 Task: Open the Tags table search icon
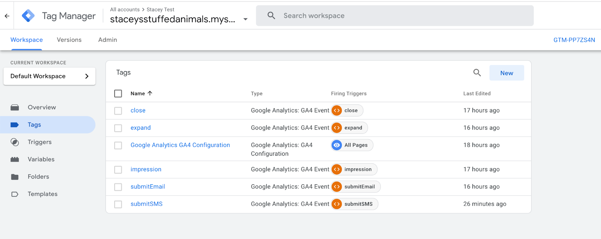click(477, 73)
